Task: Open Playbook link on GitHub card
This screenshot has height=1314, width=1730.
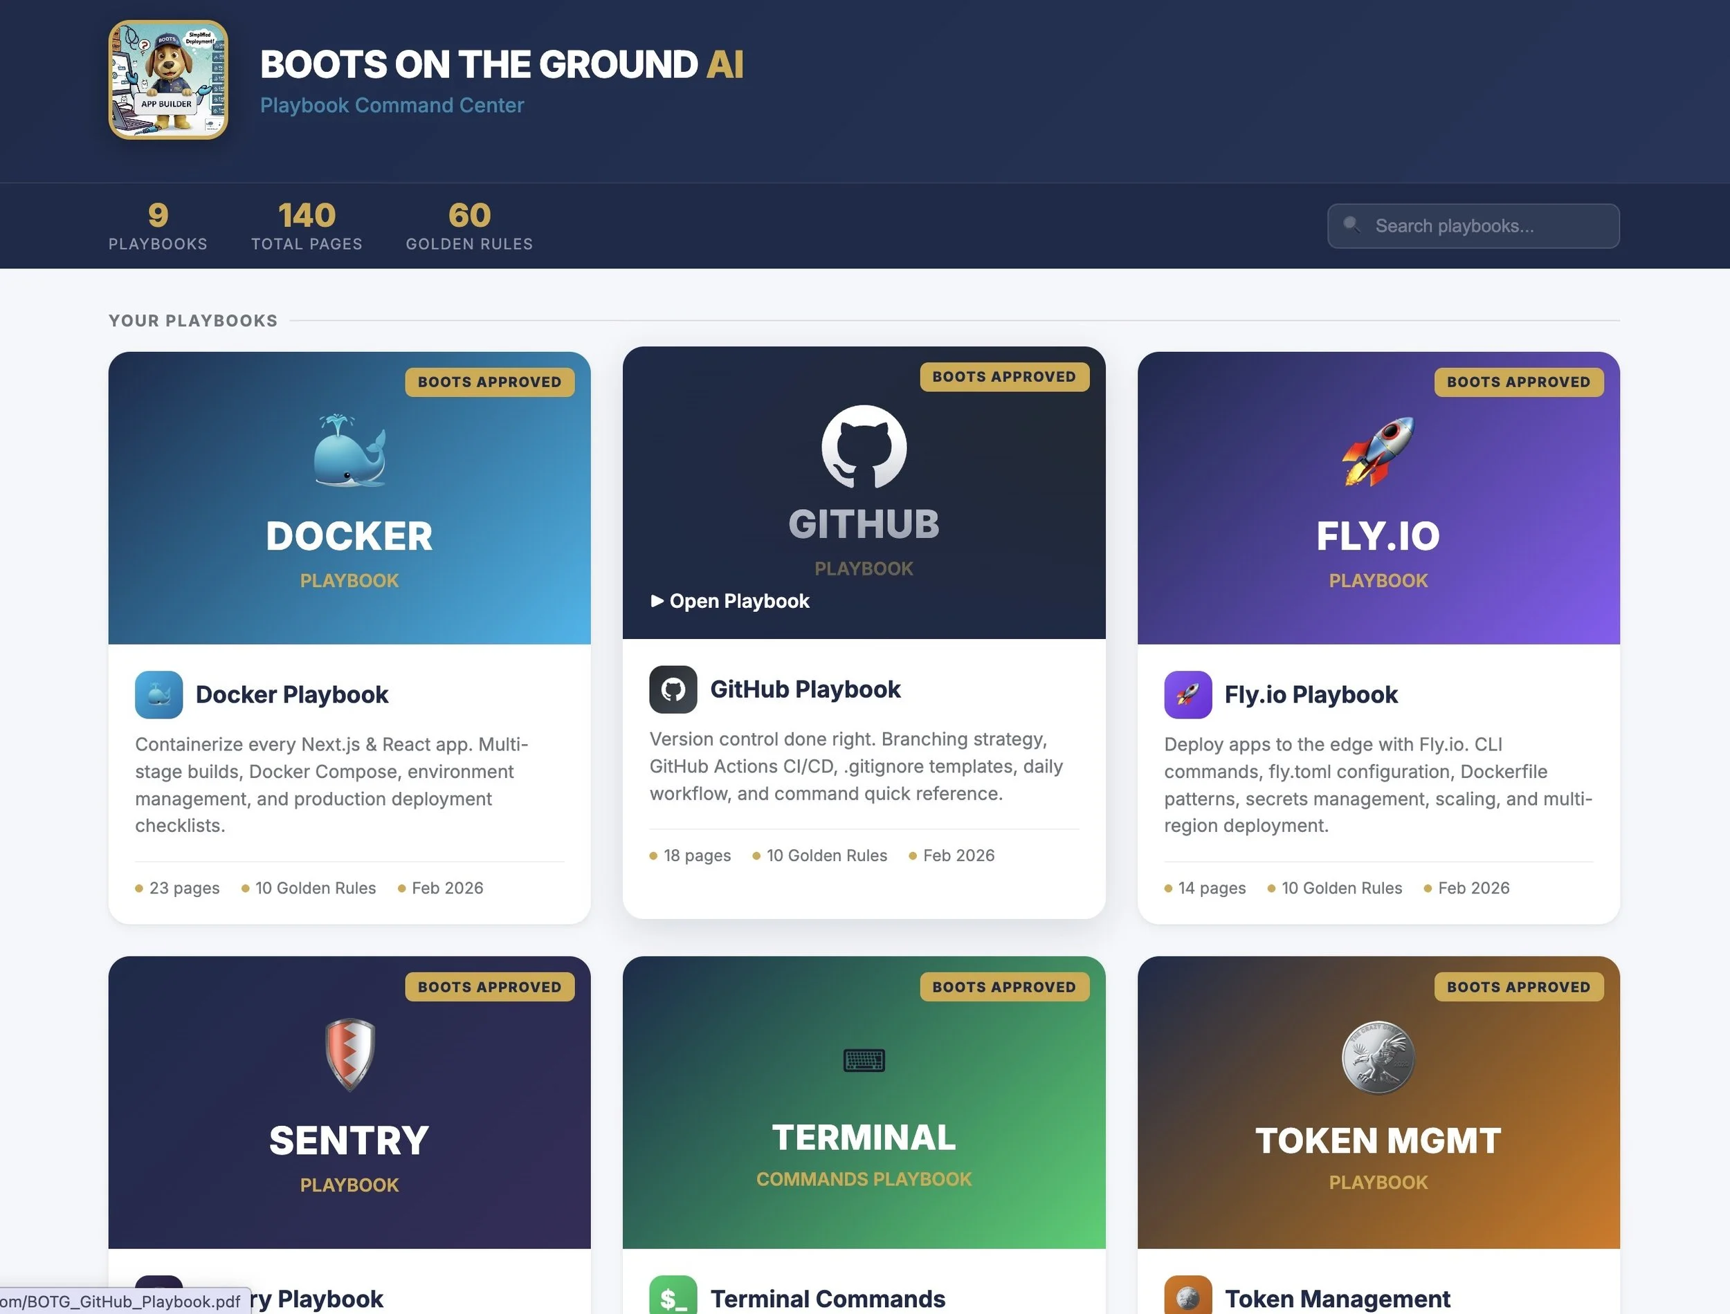Action: (x=730, y=601)
